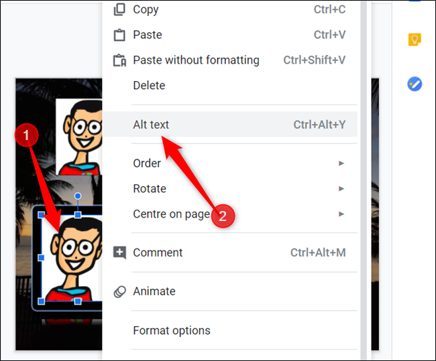Open Google Keep from side panel
Viewport: 436px width, 361px height.
tap(415, 40)
